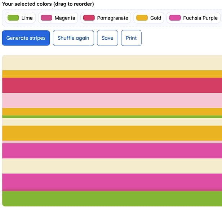Click the cream stripe at pattern top
This screenshot has width=222, height=209.
pos(112,63)
